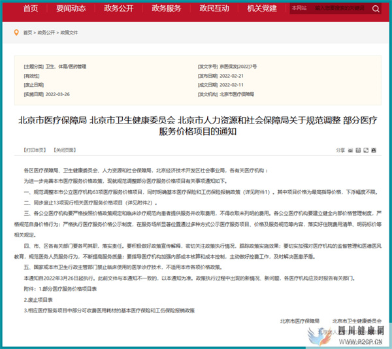Open attachment 3 on reimbursement policy
Viewport: 392px width, 349px height.
(109, 310)
